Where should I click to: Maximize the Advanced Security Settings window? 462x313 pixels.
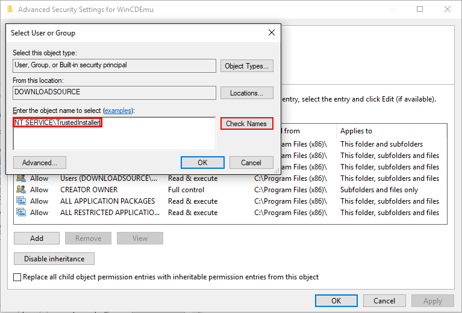pyautogui.click(x=420, y=9)
